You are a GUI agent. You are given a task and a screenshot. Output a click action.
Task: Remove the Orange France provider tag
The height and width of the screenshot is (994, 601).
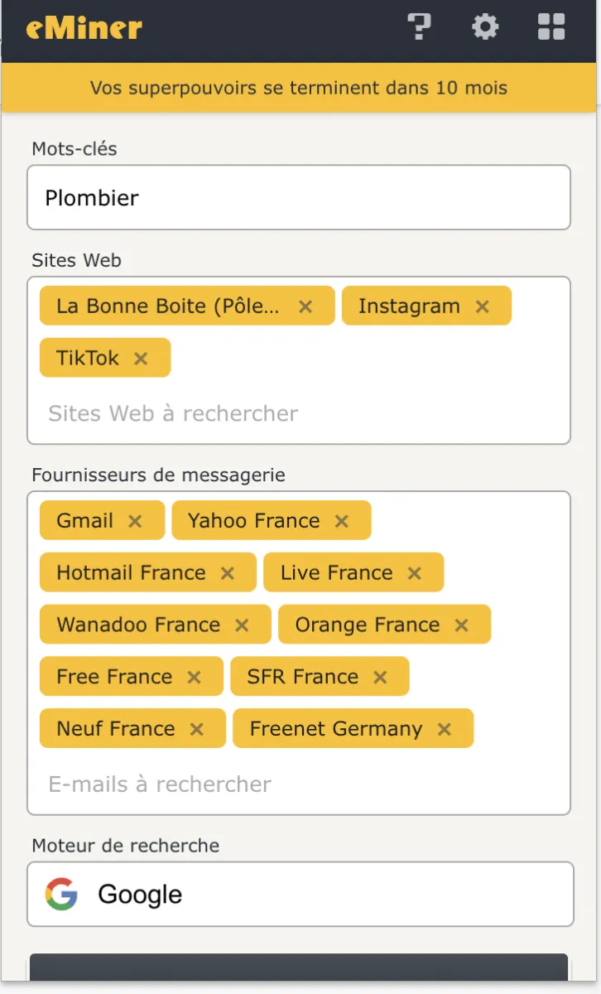pyautogui.click(x=462, y=625)
